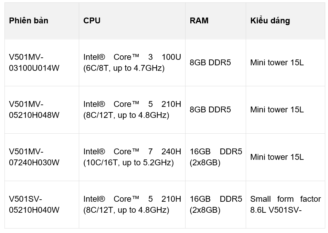Click the 8GB DDR5 cell in 05210H048W row

[210, 110]
